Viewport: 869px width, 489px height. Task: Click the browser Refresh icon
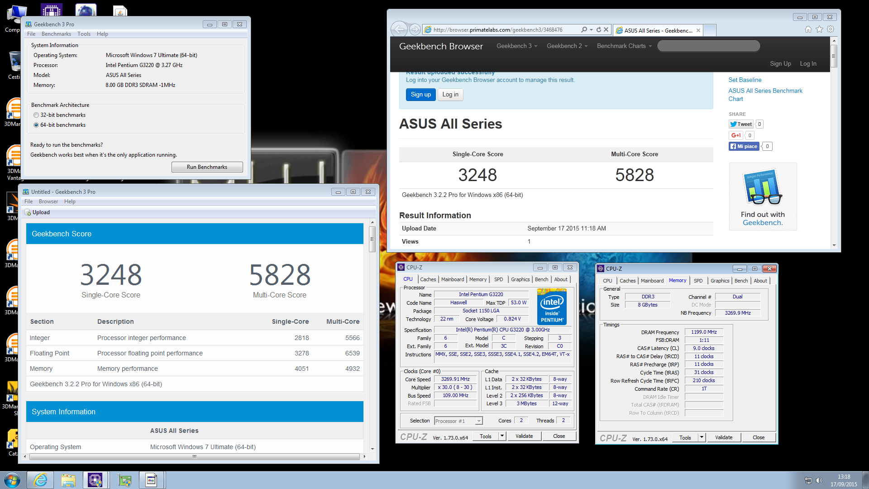tap(598, 30)
